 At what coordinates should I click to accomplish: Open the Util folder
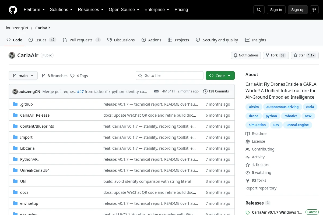[23, 181]
